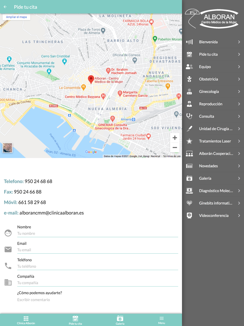Go back using the header arrow
The width and height of the screenshot is (244, 326).
pyautogui.click(x=5, y=7)
